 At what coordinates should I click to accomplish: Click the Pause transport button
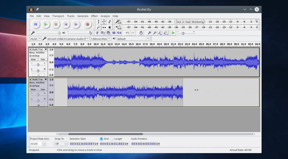pyautogui.click(x=36, y=24)
